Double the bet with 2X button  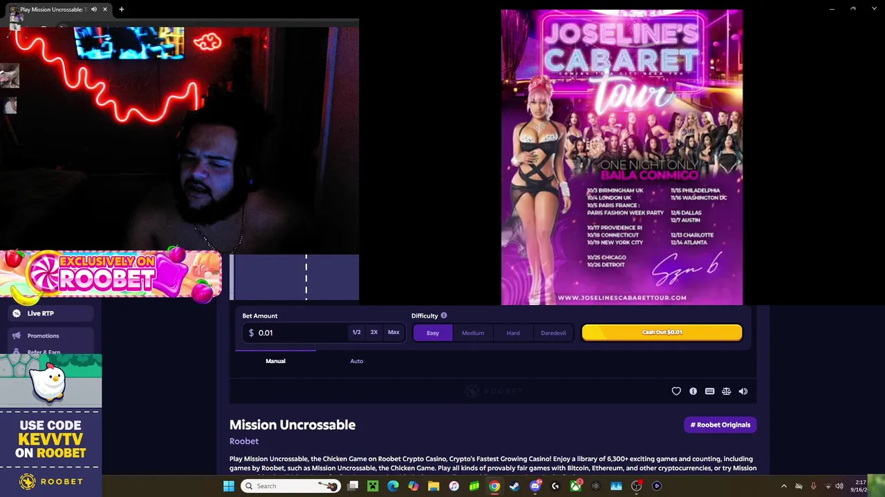pyautogui.click(x=374, y=332)
